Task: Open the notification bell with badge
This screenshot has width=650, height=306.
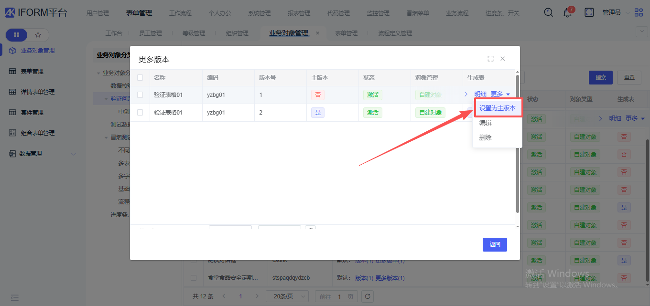Action: pos(567,13)
